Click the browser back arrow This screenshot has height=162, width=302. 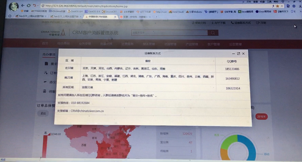pyautogui.click(x=23, y=6)
